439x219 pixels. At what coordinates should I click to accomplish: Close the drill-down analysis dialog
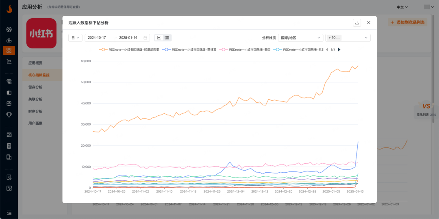(369, 23)
